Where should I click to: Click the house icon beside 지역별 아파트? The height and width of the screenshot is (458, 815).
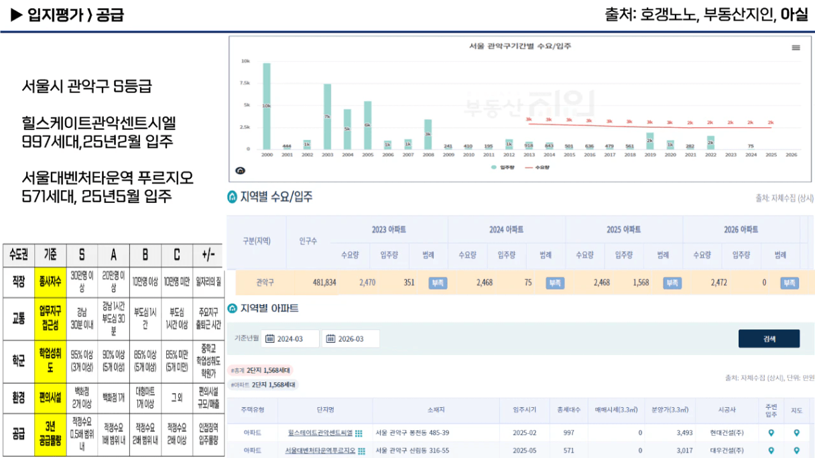coord(233,308)
